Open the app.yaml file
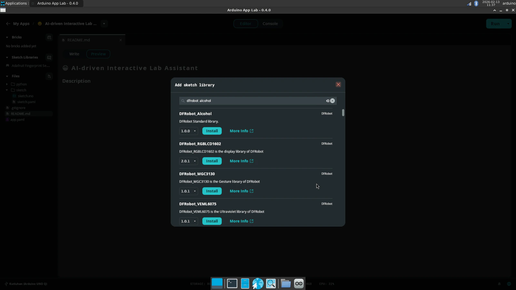Image resolution: width=516 pixels, height=290 pixels. [17, 120]
